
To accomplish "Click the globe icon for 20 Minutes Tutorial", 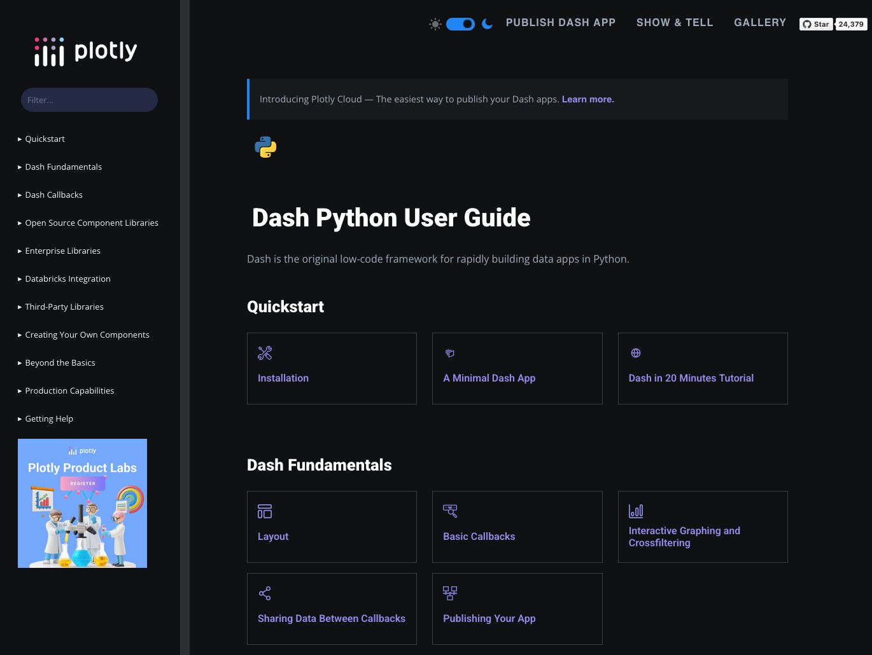I will pyautogui.click(x=635, y=353).
